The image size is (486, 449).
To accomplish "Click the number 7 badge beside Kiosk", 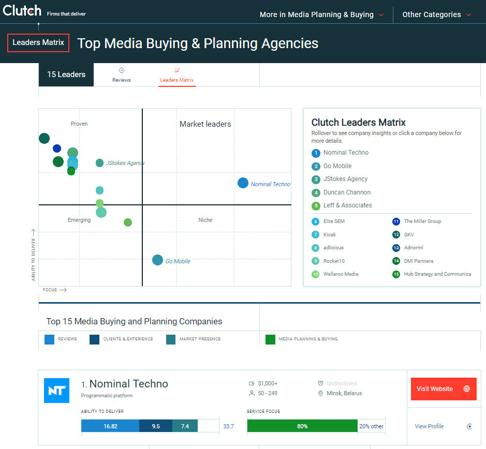I will [x=316, y=234].
